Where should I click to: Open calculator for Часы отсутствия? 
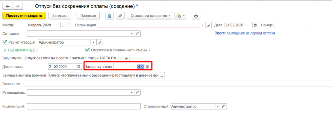point(148,67)
